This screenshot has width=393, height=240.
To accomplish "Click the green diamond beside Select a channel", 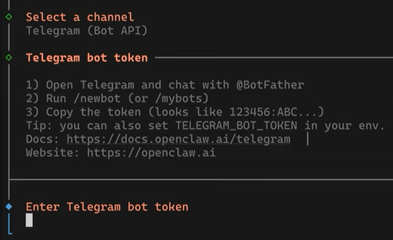I will 9,17.
